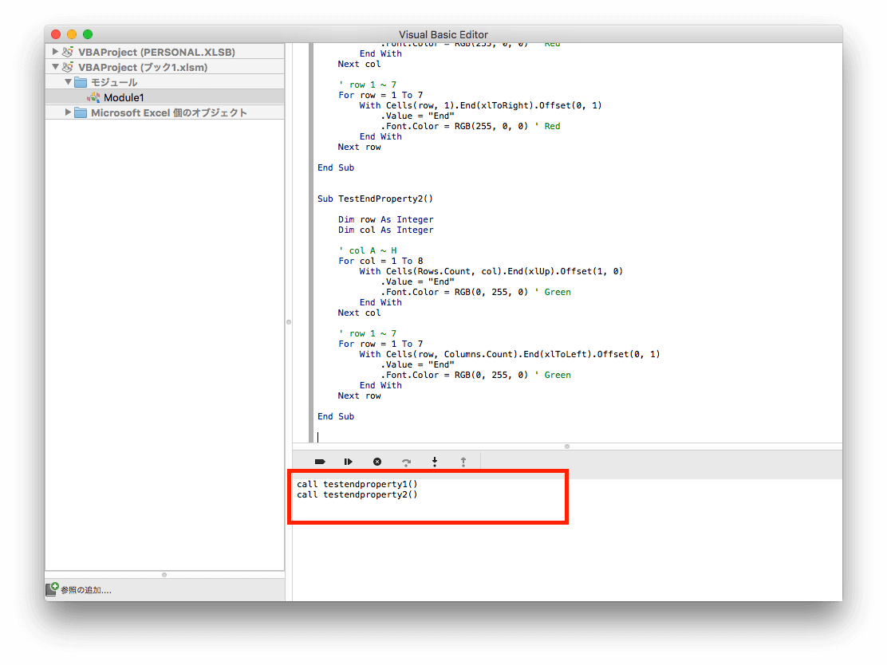This screenshot has height=665, width=887.
Task: Collapse the モジュール folder
Action: click(68, 82)
